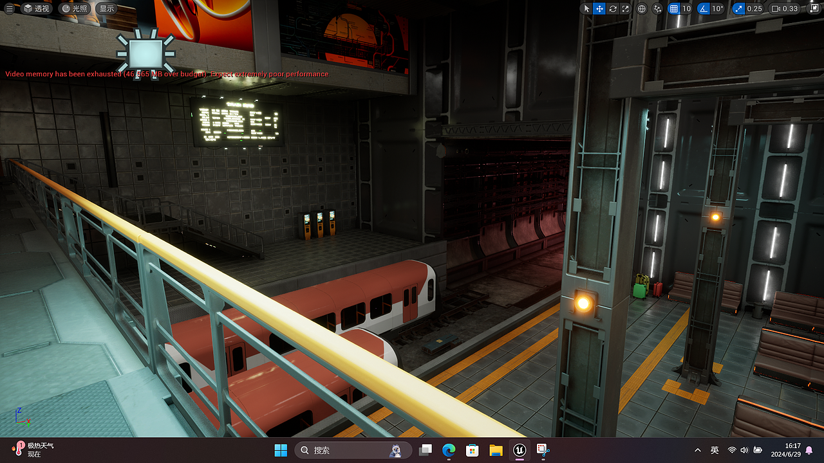This screenshot has width=824, height=463.
Task: Open the 透视 perspective view mode dropdown
Action: [x=37, y=8]
